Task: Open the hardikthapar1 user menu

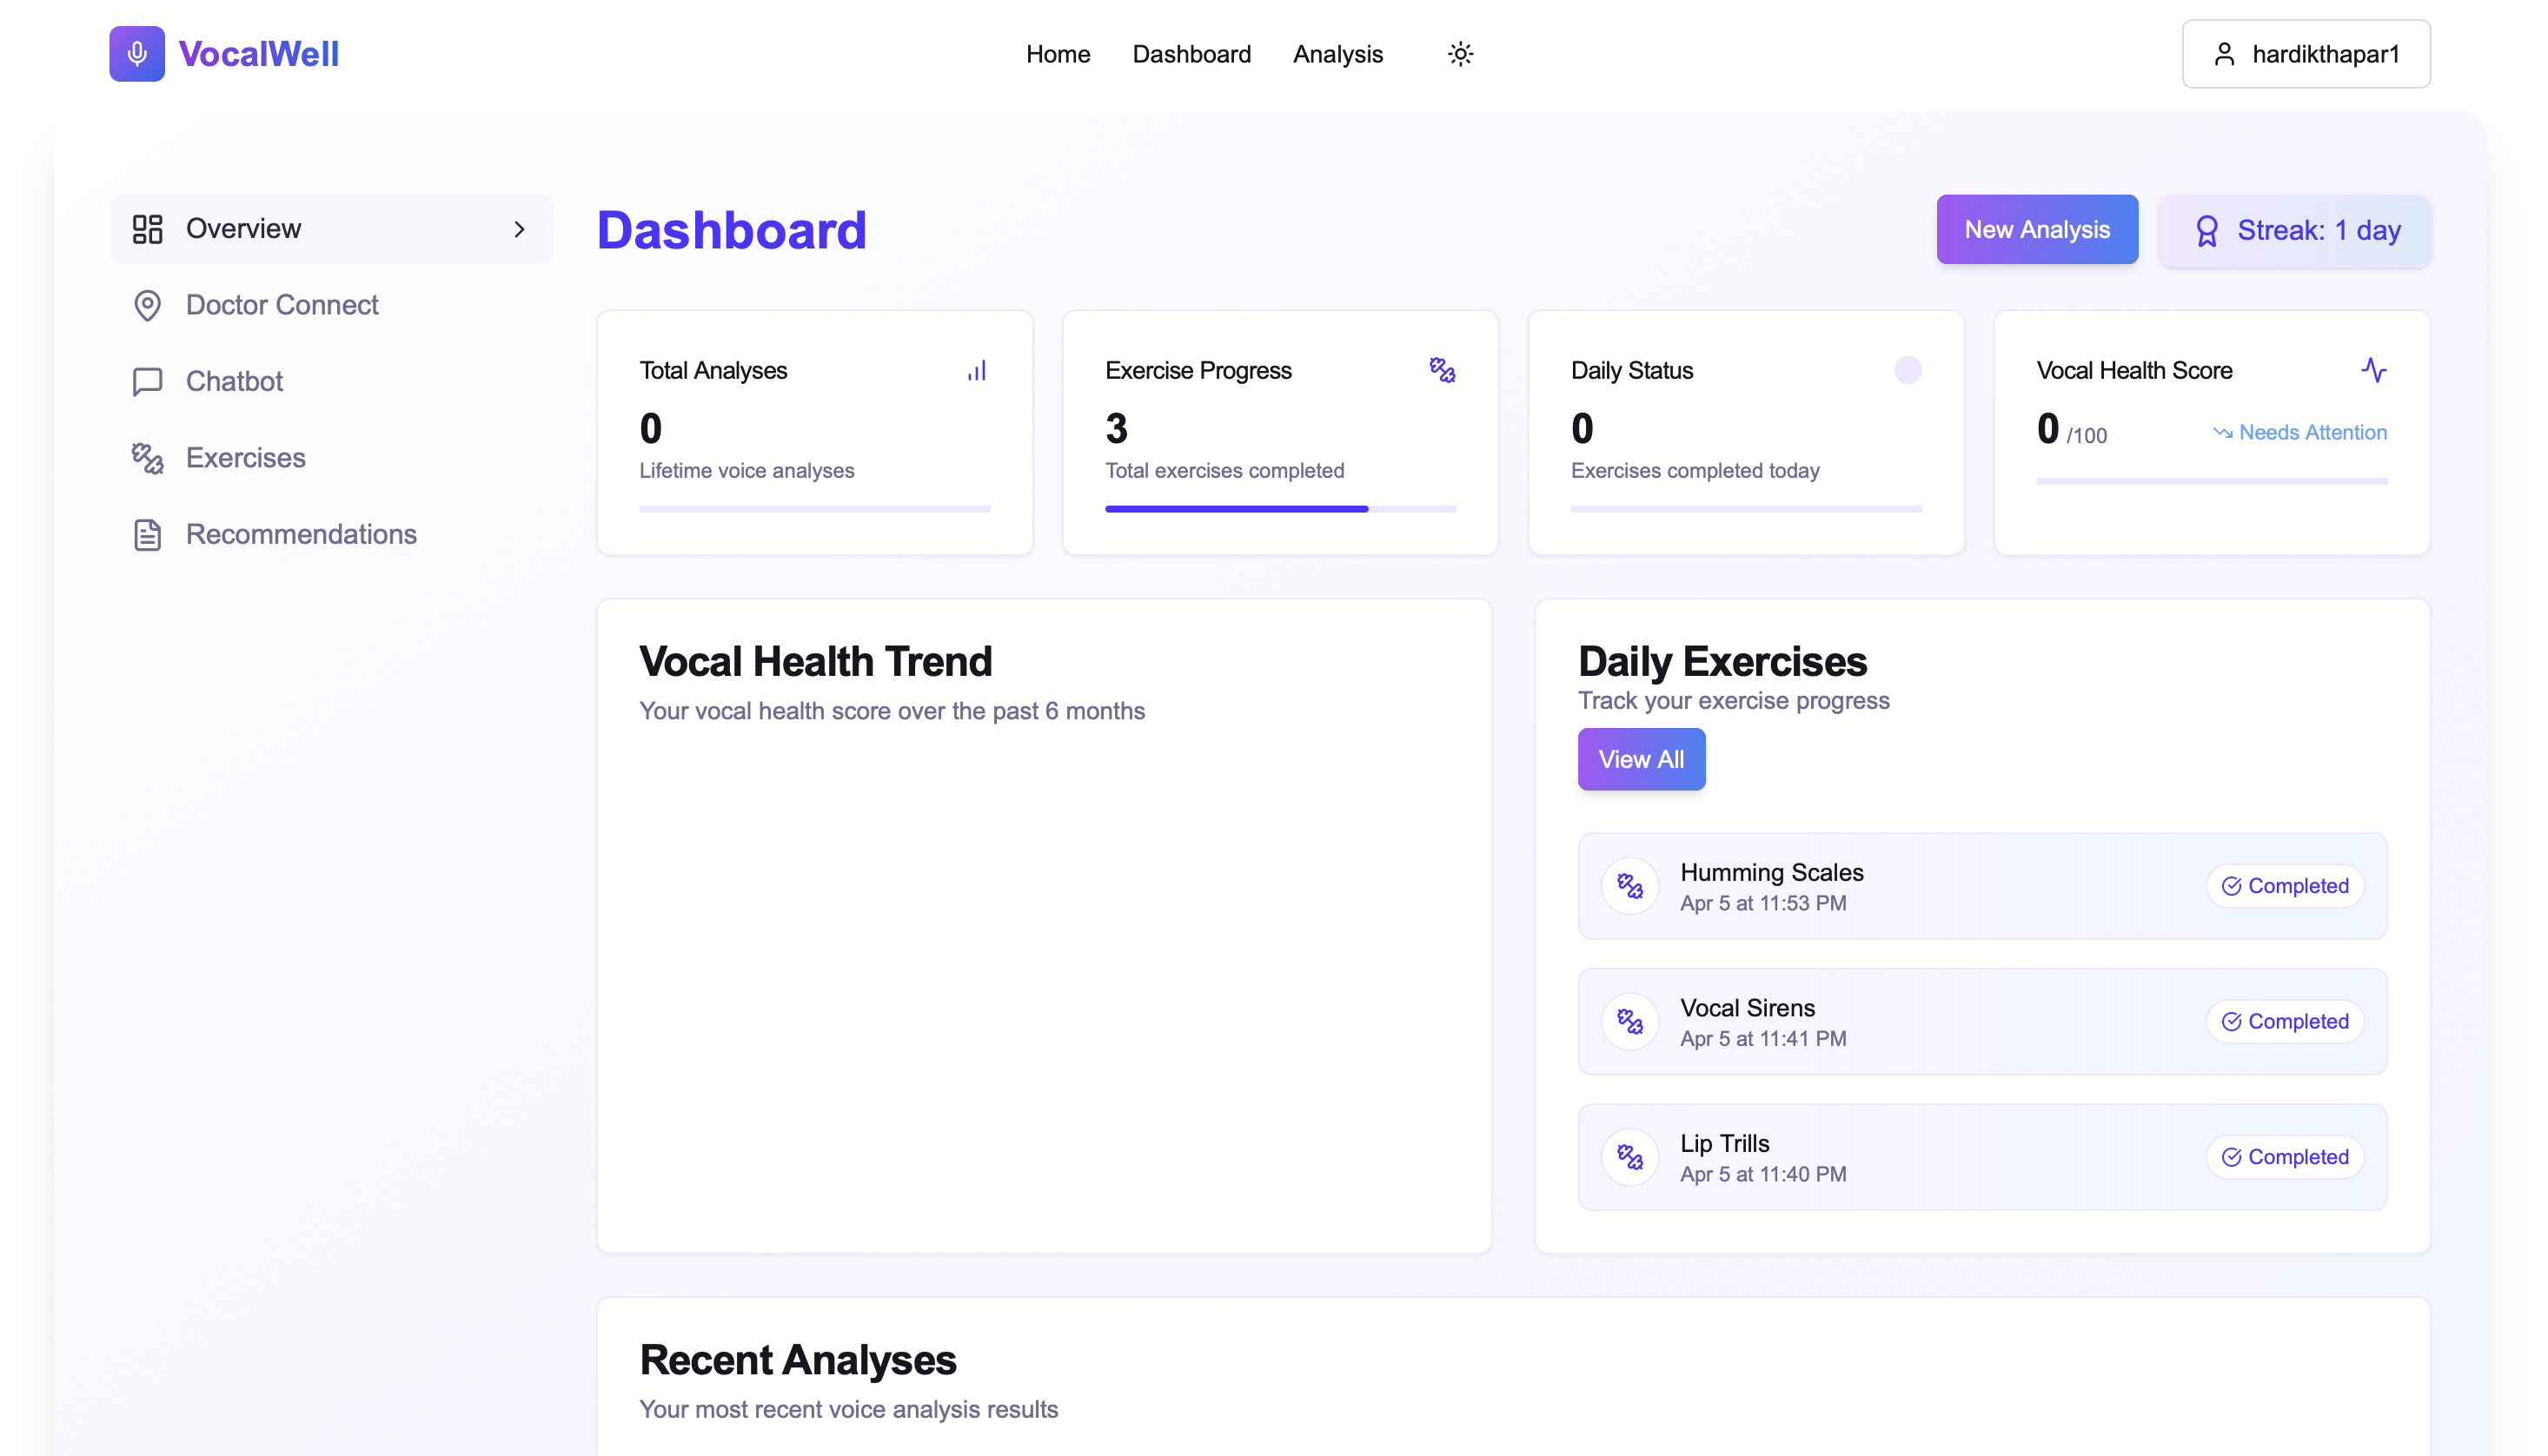Action: tap(2305, 54)
